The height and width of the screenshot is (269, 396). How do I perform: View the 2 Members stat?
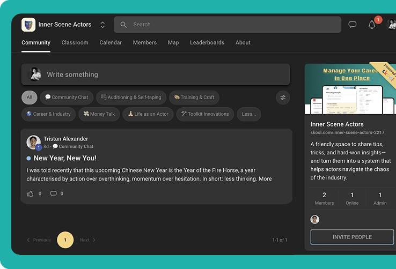pyautogui.click(x=324, y=199)
